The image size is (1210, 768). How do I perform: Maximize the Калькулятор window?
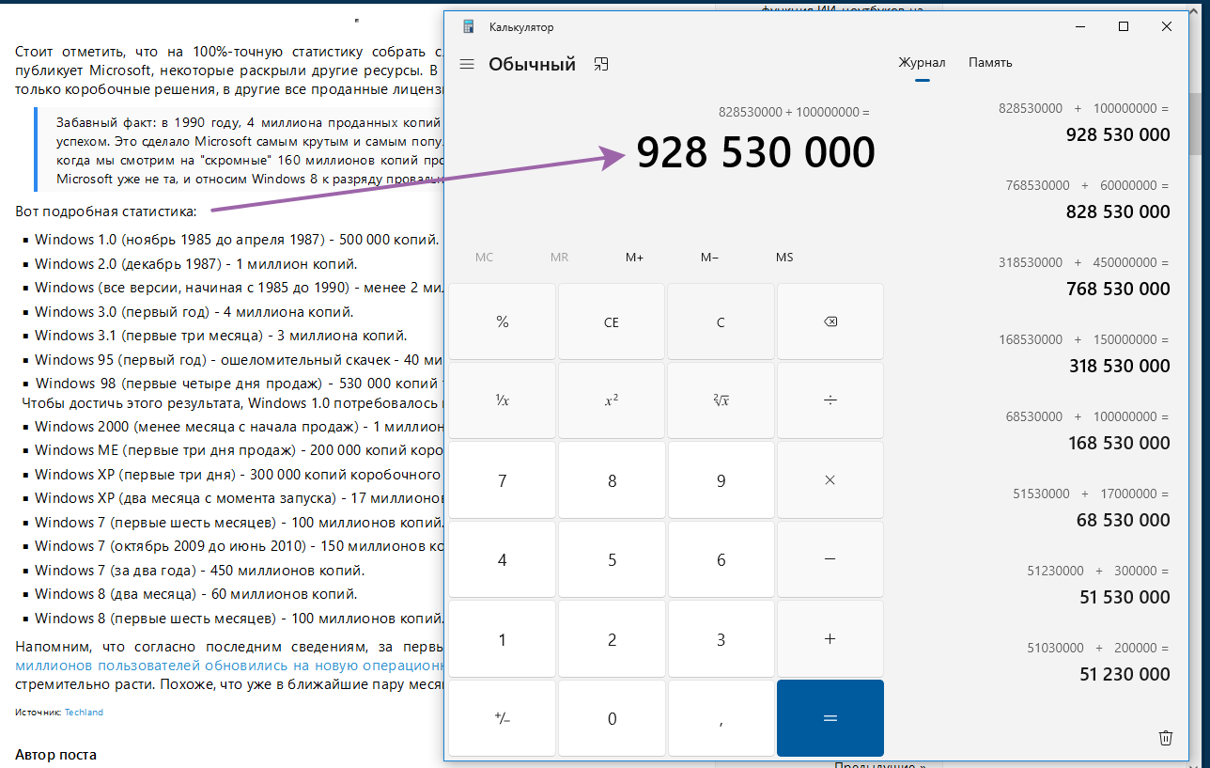click(x=1123, y=26)
